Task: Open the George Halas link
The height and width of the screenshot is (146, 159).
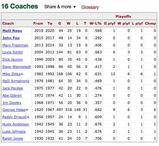Action: point(14,110)
